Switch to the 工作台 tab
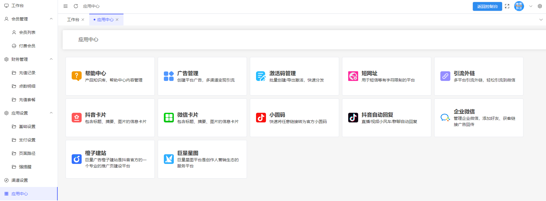 click(73, 20)
